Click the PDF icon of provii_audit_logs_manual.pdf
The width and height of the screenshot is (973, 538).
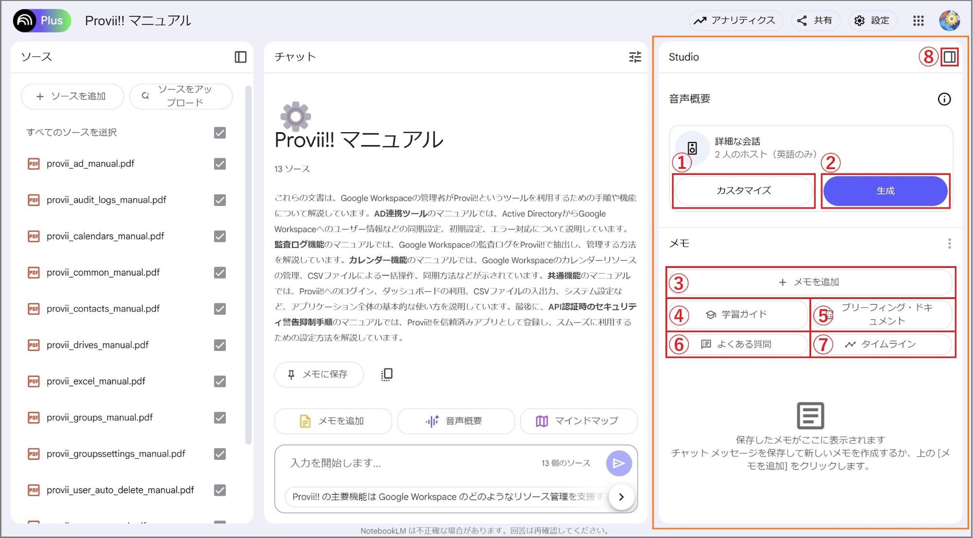(x=34, y=200)
